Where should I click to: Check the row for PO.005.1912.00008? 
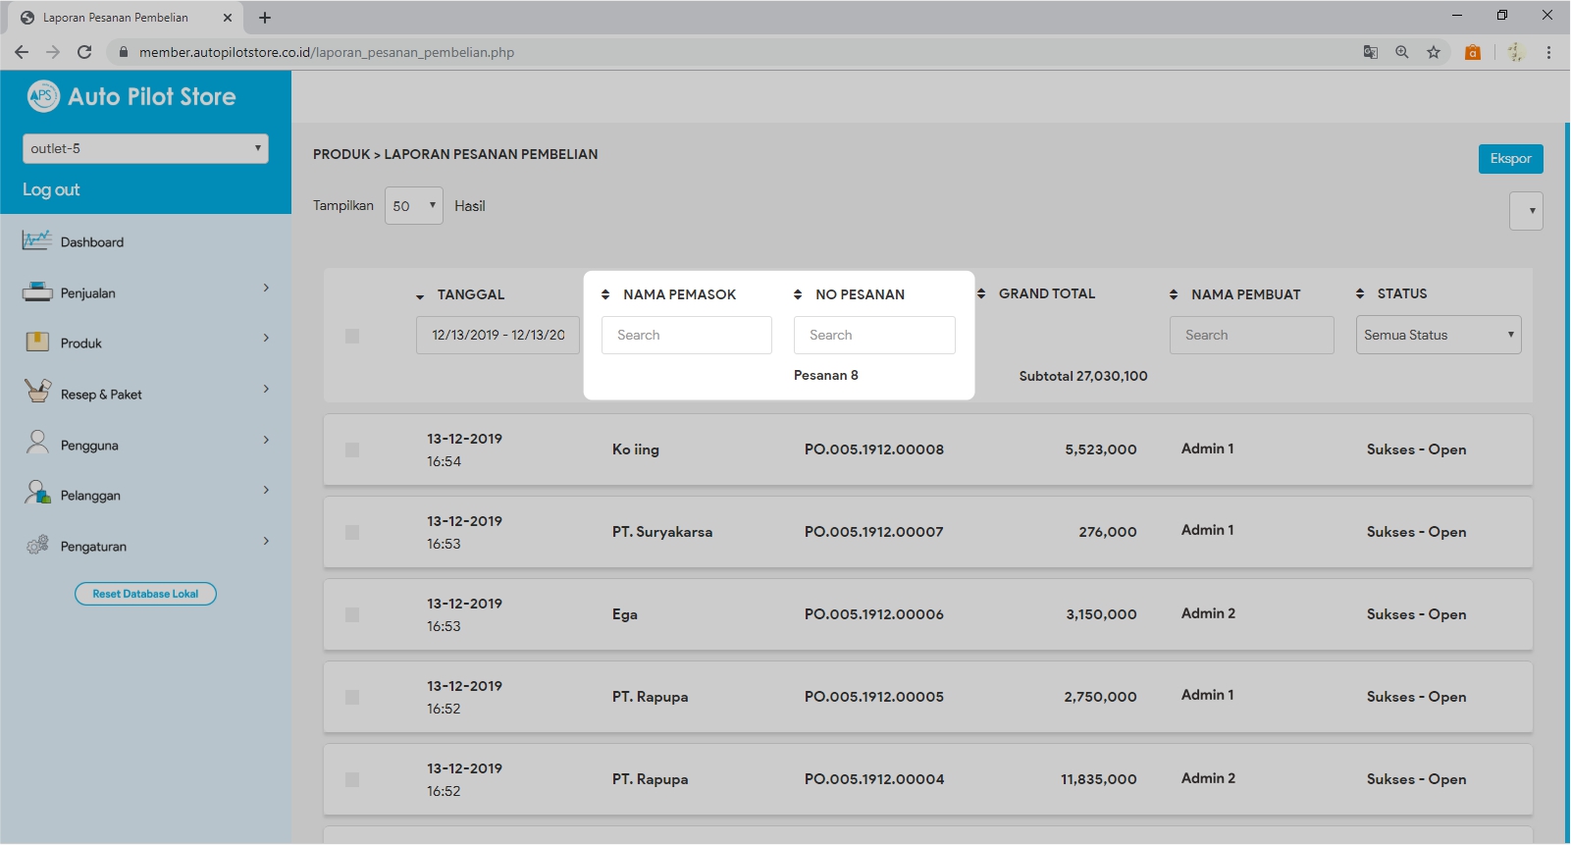click(352, 449)
